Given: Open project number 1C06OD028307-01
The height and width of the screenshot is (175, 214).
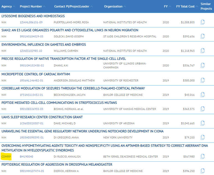Looking at the screenshot, I should click(32, 123).
